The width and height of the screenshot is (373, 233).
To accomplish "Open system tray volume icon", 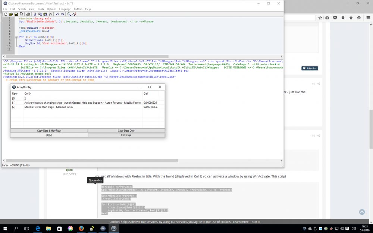I will (342, 229).
